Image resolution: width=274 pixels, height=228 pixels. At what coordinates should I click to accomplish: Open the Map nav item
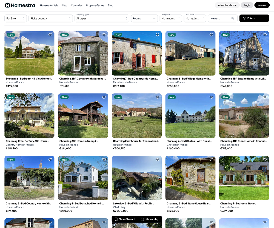click(x=64, y=5)
